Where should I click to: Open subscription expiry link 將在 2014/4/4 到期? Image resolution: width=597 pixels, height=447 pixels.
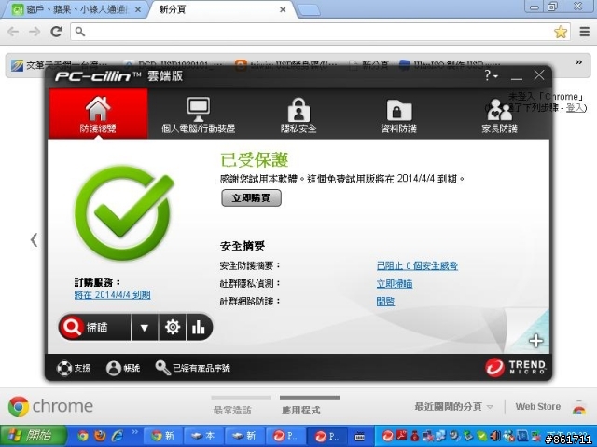click(112, 295)
